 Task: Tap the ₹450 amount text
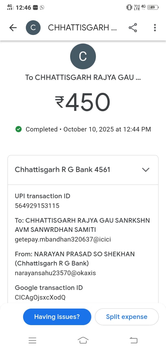point(83,103)
